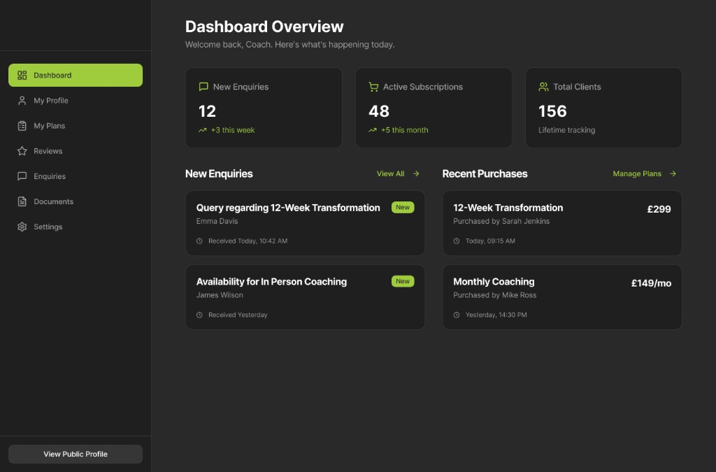Click the arrow icon next to View All

tap(416, 174)
